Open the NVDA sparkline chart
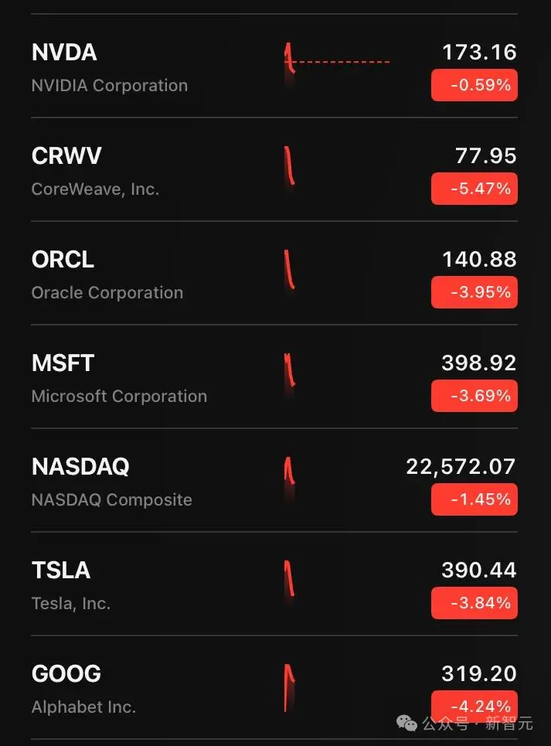551x746 pixels. pos(337,62)
